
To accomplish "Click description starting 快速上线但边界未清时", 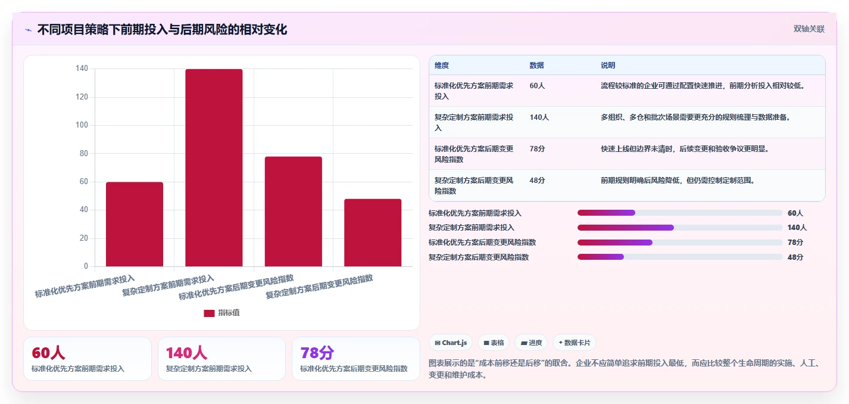I will (685, 149).
